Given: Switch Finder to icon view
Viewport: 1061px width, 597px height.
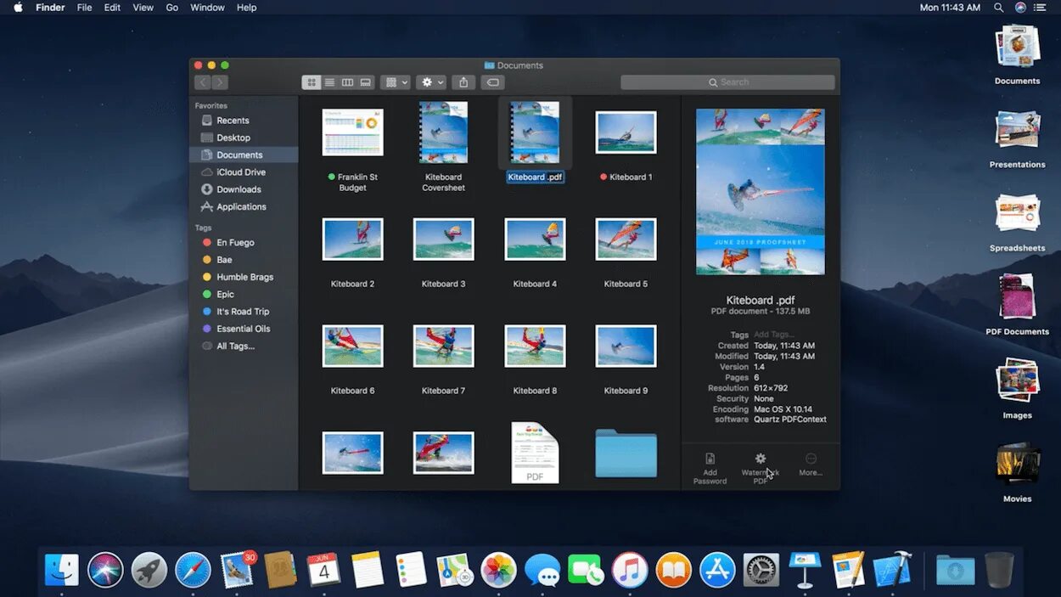Looking at the screenshot, I should pyautogui.click(x=311, y=82).
